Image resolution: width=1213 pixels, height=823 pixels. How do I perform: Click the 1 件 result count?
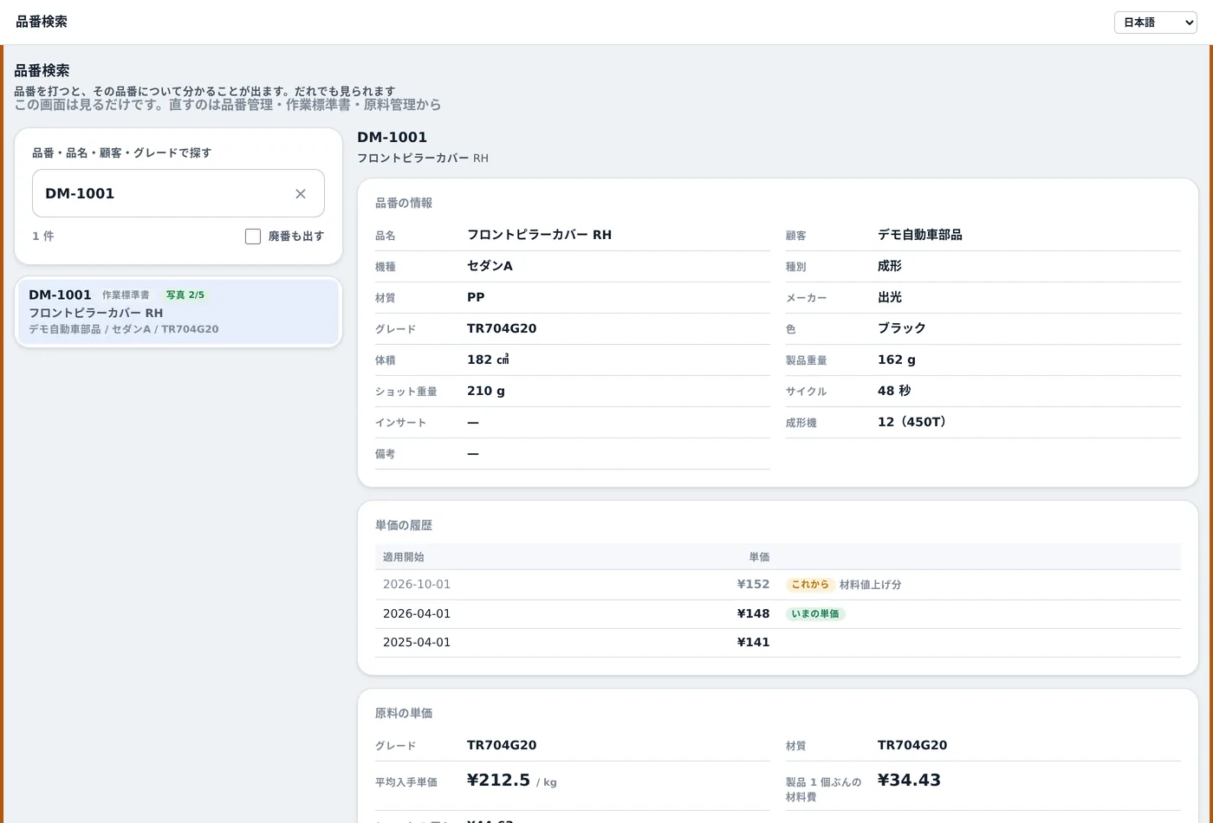pos(43,237)
